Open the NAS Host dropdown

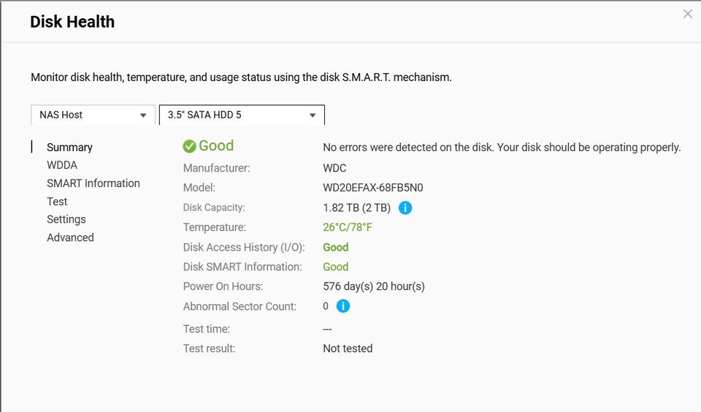pyautogui.click(x=93, y=115)
